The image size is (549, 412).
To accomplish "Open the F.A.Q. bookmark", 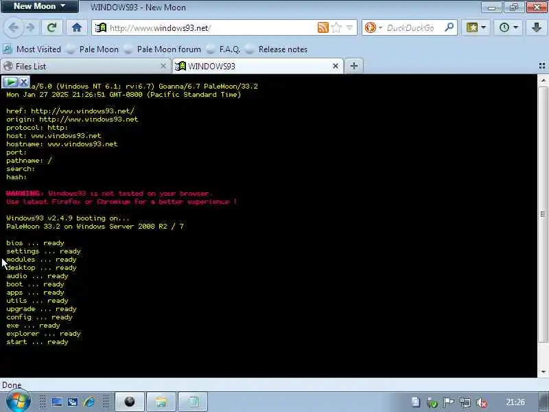I will tap(224, 49).
